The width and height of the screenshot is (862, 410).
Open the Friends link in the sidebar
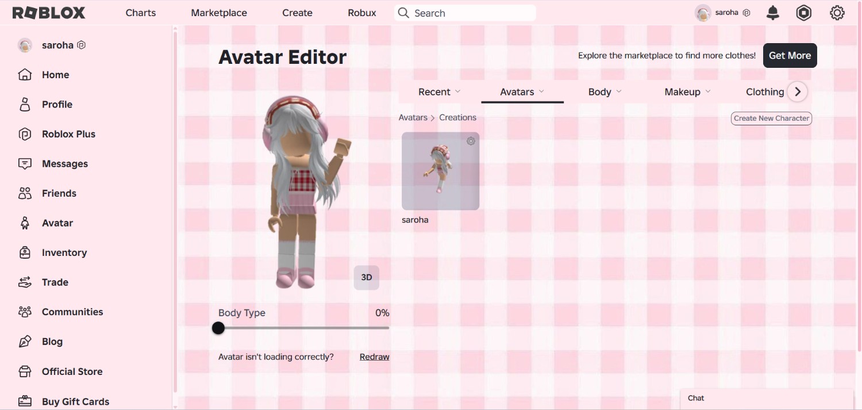pos(59,193)
